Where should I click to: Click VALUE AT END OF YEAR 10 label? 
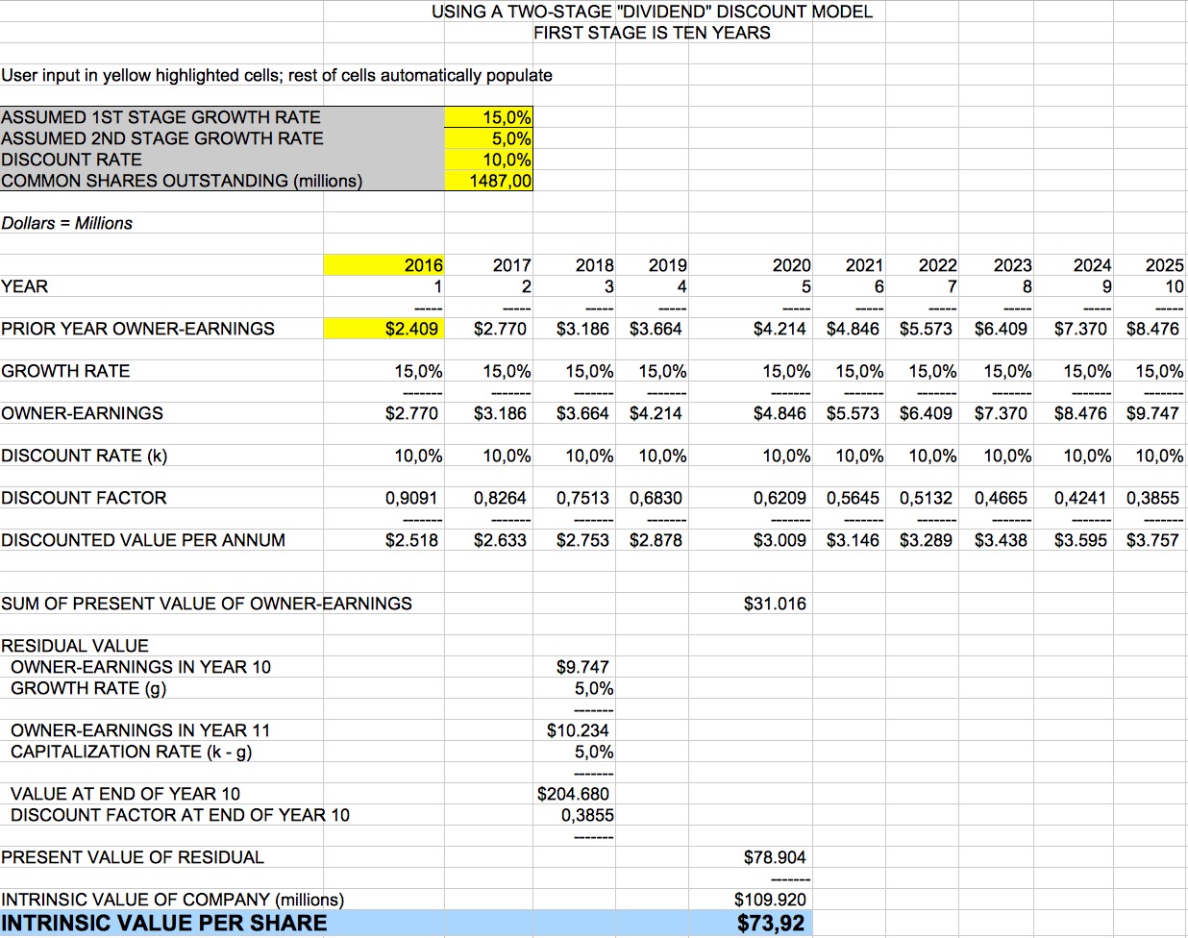coord(125,794)
